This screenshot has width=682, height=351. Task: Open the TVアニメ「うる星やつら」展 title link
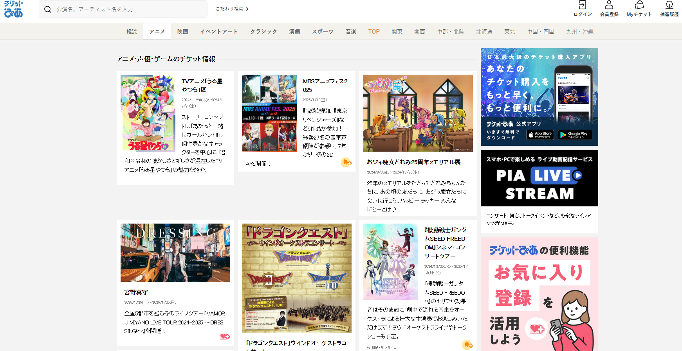click(202, 86)
